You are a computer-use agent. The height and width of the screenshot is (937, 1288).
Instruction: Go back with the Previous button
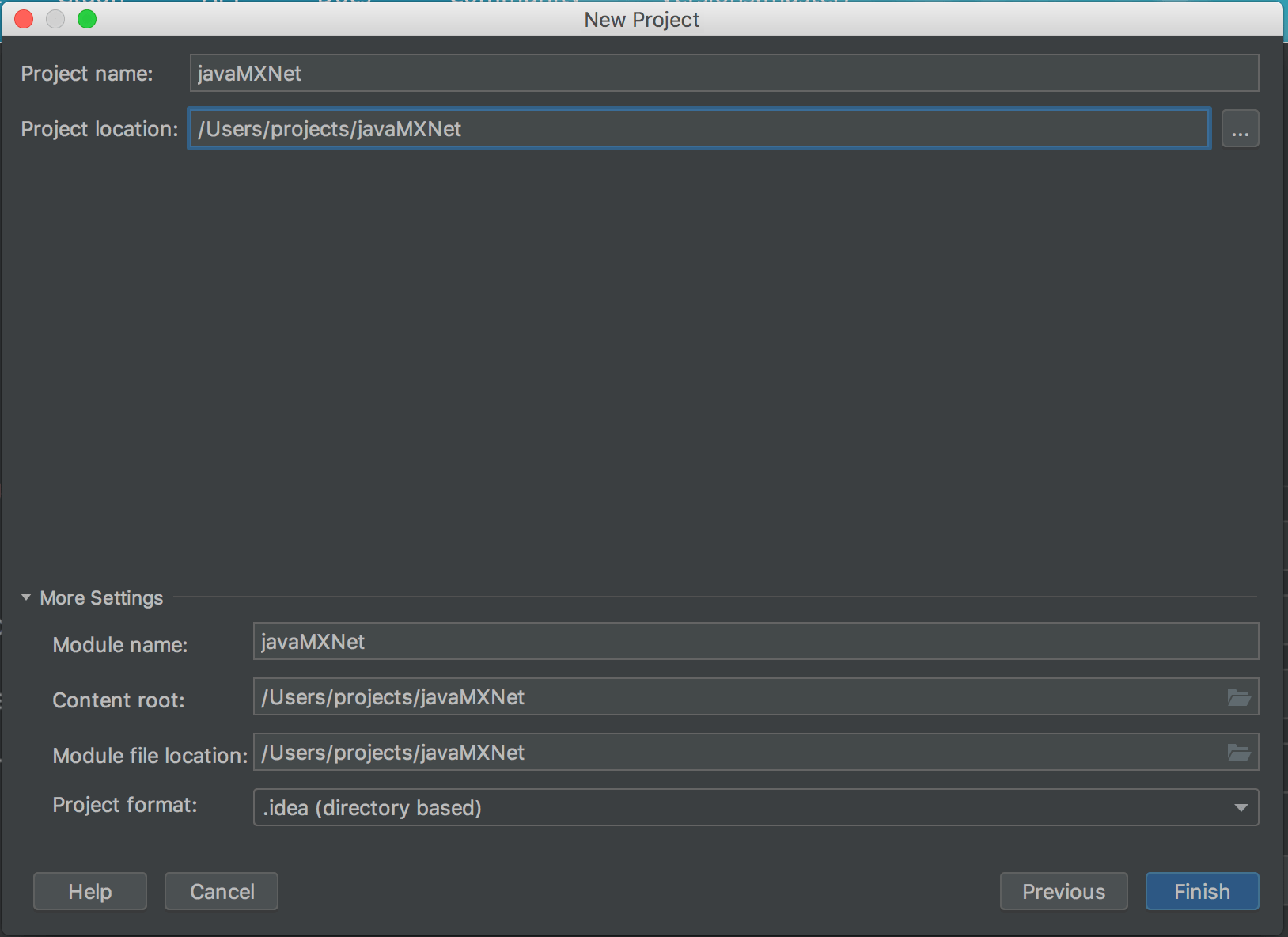point(1063,891)
